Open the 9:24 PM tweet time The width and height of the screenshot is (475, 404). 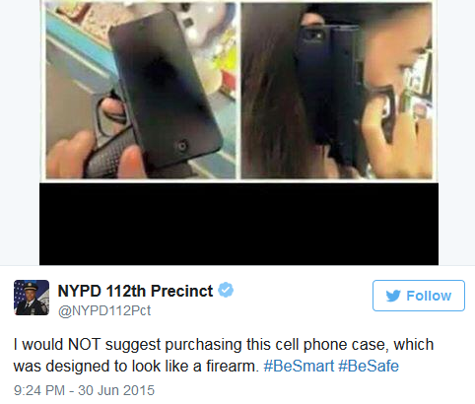pyautogui.click(x=39, y=390)
